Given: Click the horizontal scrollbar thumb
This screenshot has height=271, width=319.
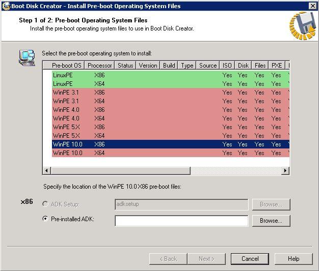Looking at the screenshot, I should coord(120,171).
